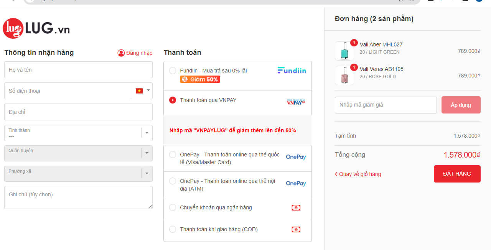
Task: Focus the Nhập mã giảm giá field
Action: click(386, 105)
